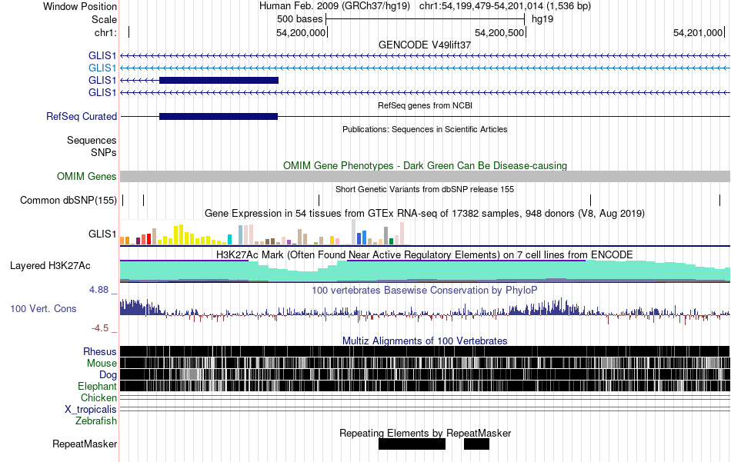Screen dimensions: 731x462
Task: Click the Common dbSNP(155) track label
Action: tap(68, 201)
